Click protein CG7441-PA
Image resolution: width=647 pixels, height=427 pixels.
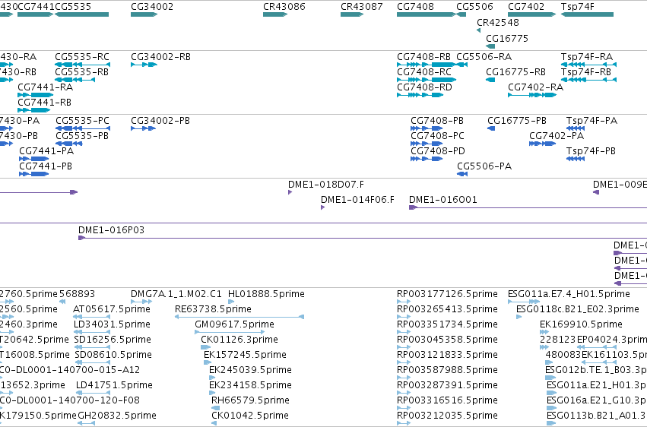(34, 159)
